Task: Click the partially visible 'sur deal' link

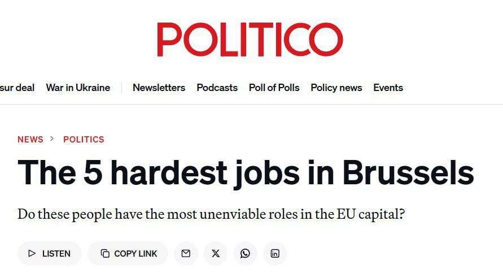Action: click(17, 88)
